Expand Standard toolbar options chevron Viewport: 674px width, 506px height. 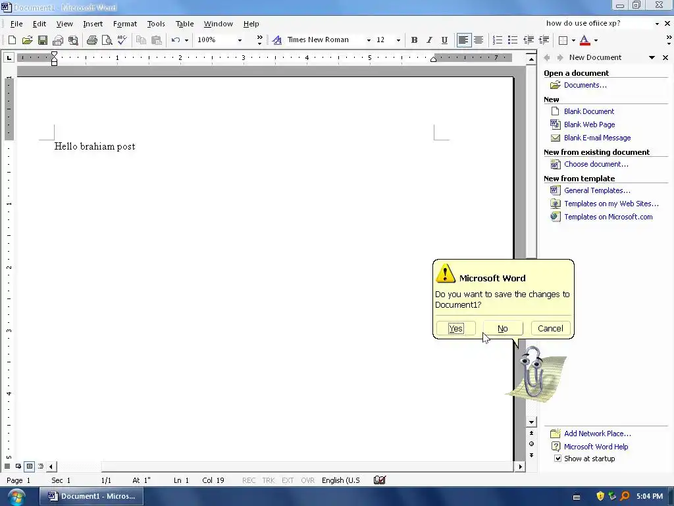[259, 40]
